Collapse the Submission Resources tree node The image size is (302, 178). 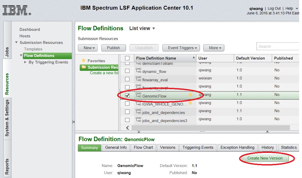[x=16, y=42]
